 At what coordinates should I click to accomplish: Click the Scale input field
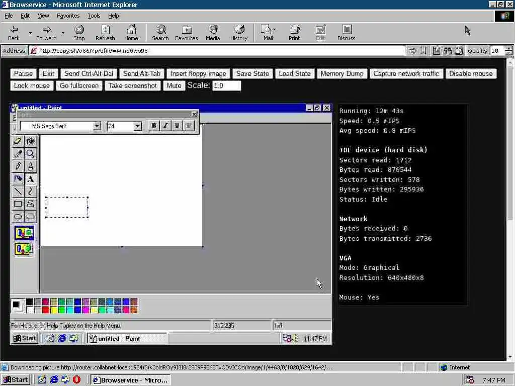pyautogui.click(x=227, y=85)
